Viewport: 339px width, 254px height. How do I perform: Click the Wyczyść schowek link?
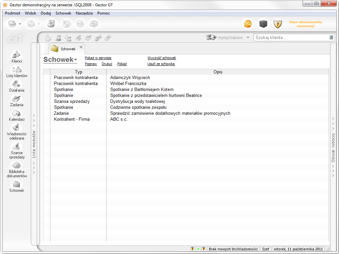pos(162,58)
